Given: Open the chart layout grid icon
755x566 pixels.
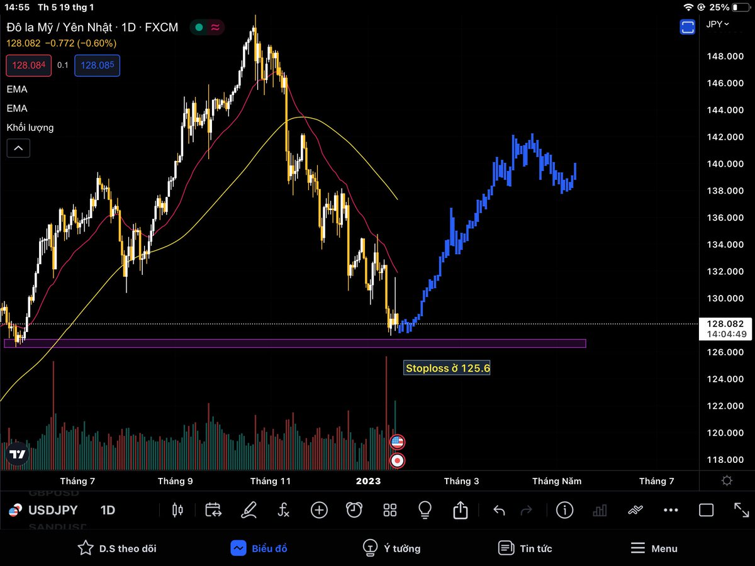Looking at the screenshot, I should (x=390, y=510).
